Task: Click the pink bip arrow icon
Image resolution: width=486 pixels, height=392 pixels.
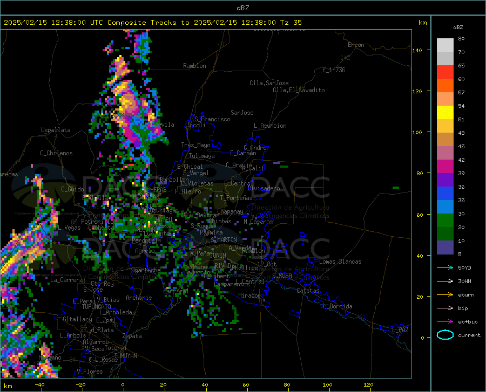Action: pos(445,308)
